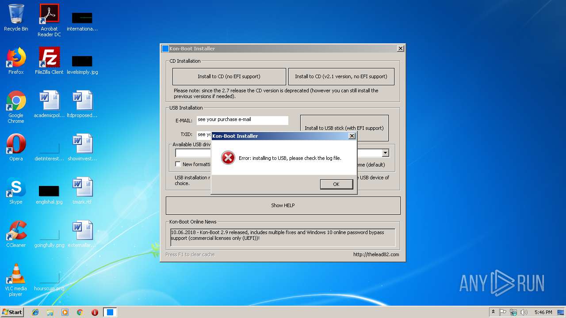This screenshot has width=566, height=318.
Task: Click the Show HELP button
Action: (283, 205)
